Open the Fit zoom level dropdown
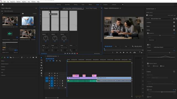Viewport: 177px width, 99px height. pos(118,46)
